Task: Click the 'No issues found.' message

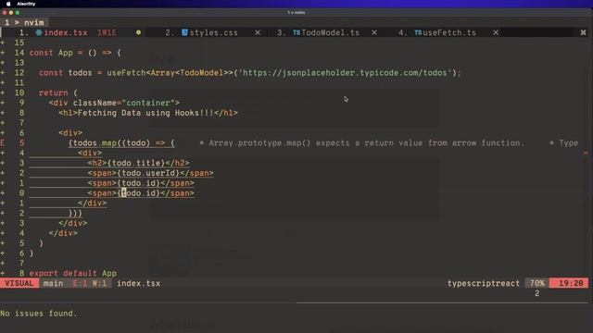Action: tap(39, 314)
